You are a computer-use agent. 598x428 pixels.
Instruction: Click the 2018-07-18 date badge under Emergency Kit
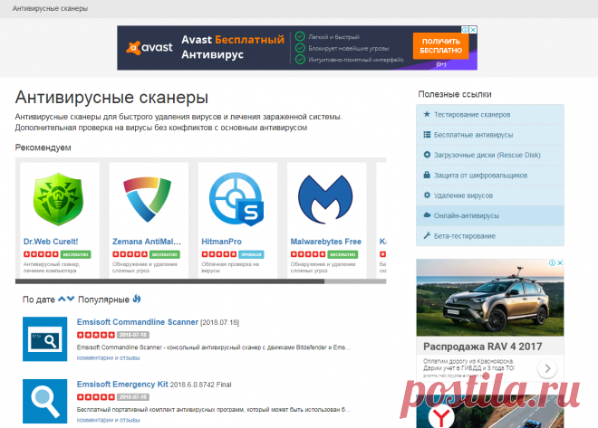(132, 397)
